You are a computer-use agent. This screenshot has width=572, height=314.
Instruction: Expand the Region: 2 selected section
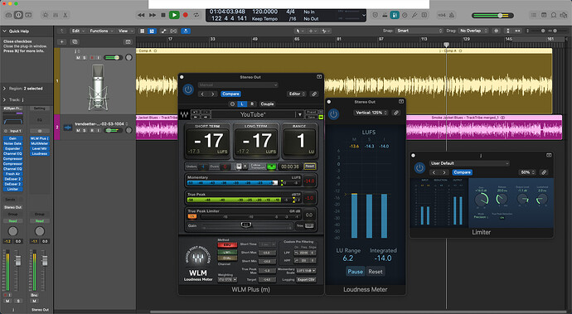(x=4, y=89)
